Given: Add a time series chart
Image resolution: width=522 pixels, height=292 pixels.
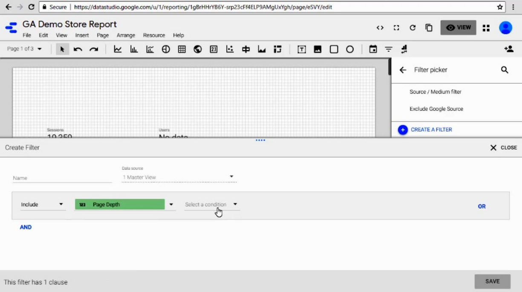Looking at the screenshot, I should coord(118,49).
